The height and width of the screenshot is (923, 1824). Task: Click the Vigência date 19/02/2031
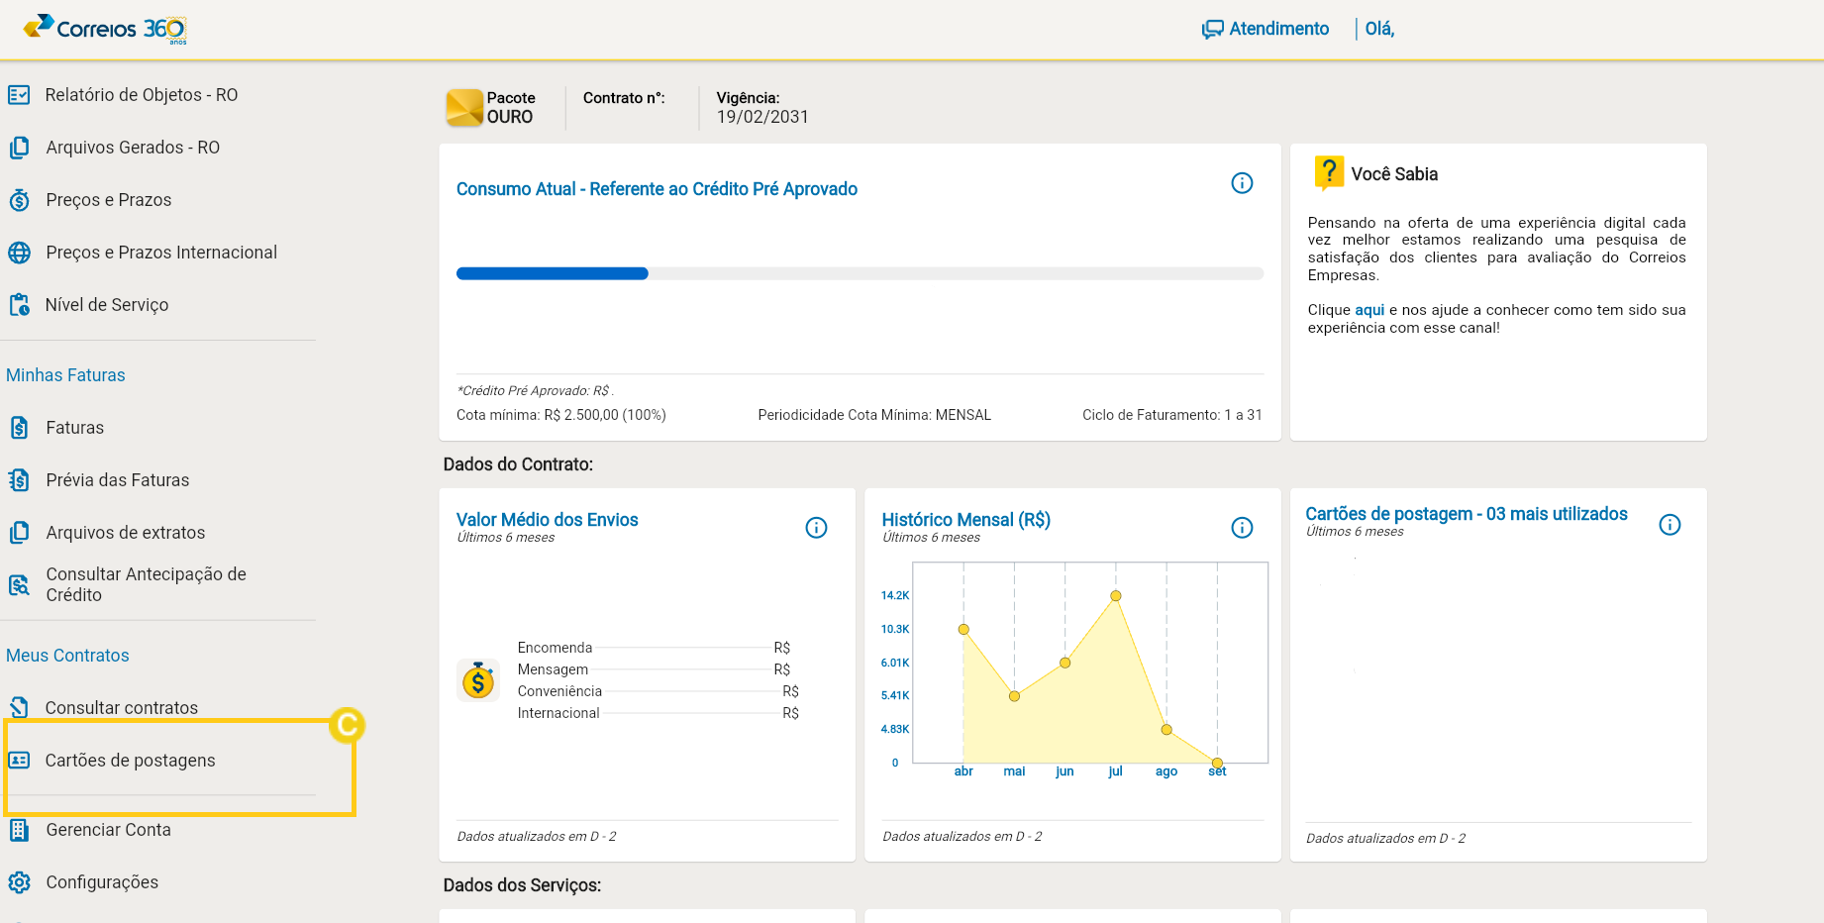[762, 117]
